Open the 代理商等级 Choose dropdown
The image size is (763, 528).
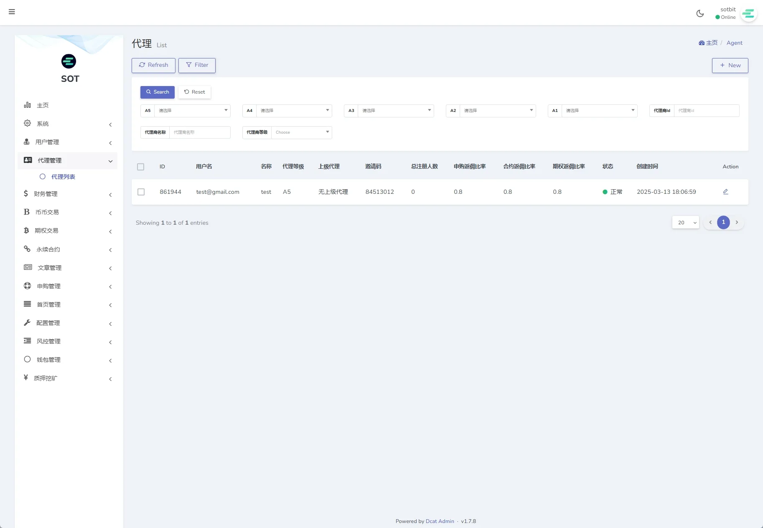coord(301,132)
